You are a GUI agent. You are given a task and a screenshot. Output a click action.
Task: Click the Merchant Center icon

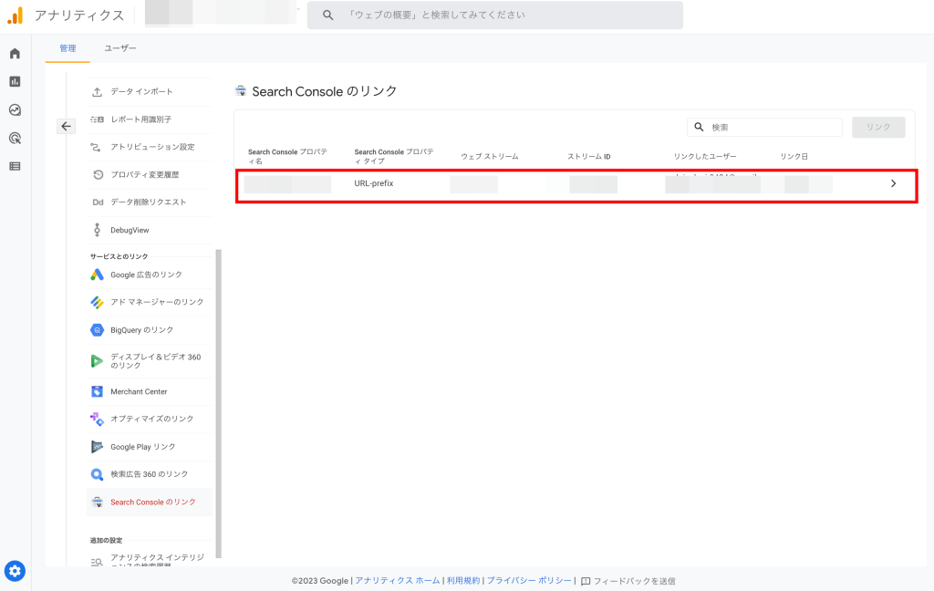point(97,391)
